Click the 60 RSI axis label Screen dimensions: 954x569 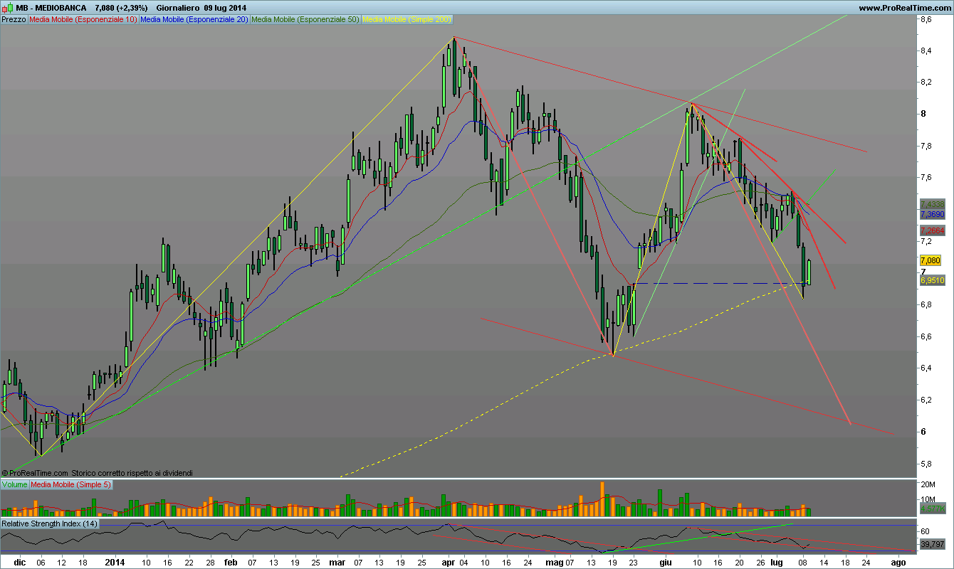tap(924, 531)
